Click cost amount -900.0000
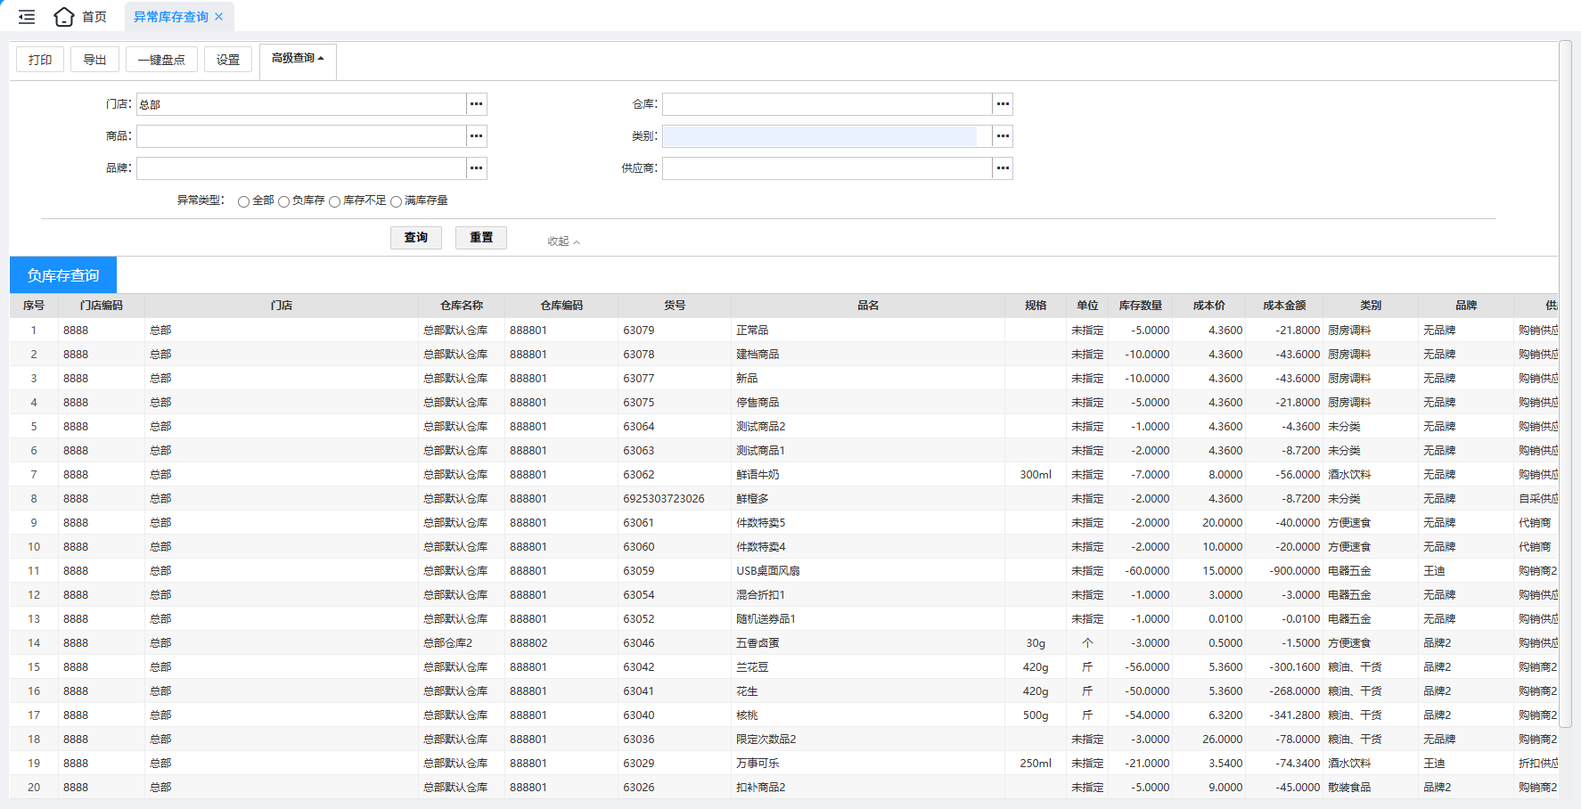The image size is (1581, 809). tap(1295, 571)
